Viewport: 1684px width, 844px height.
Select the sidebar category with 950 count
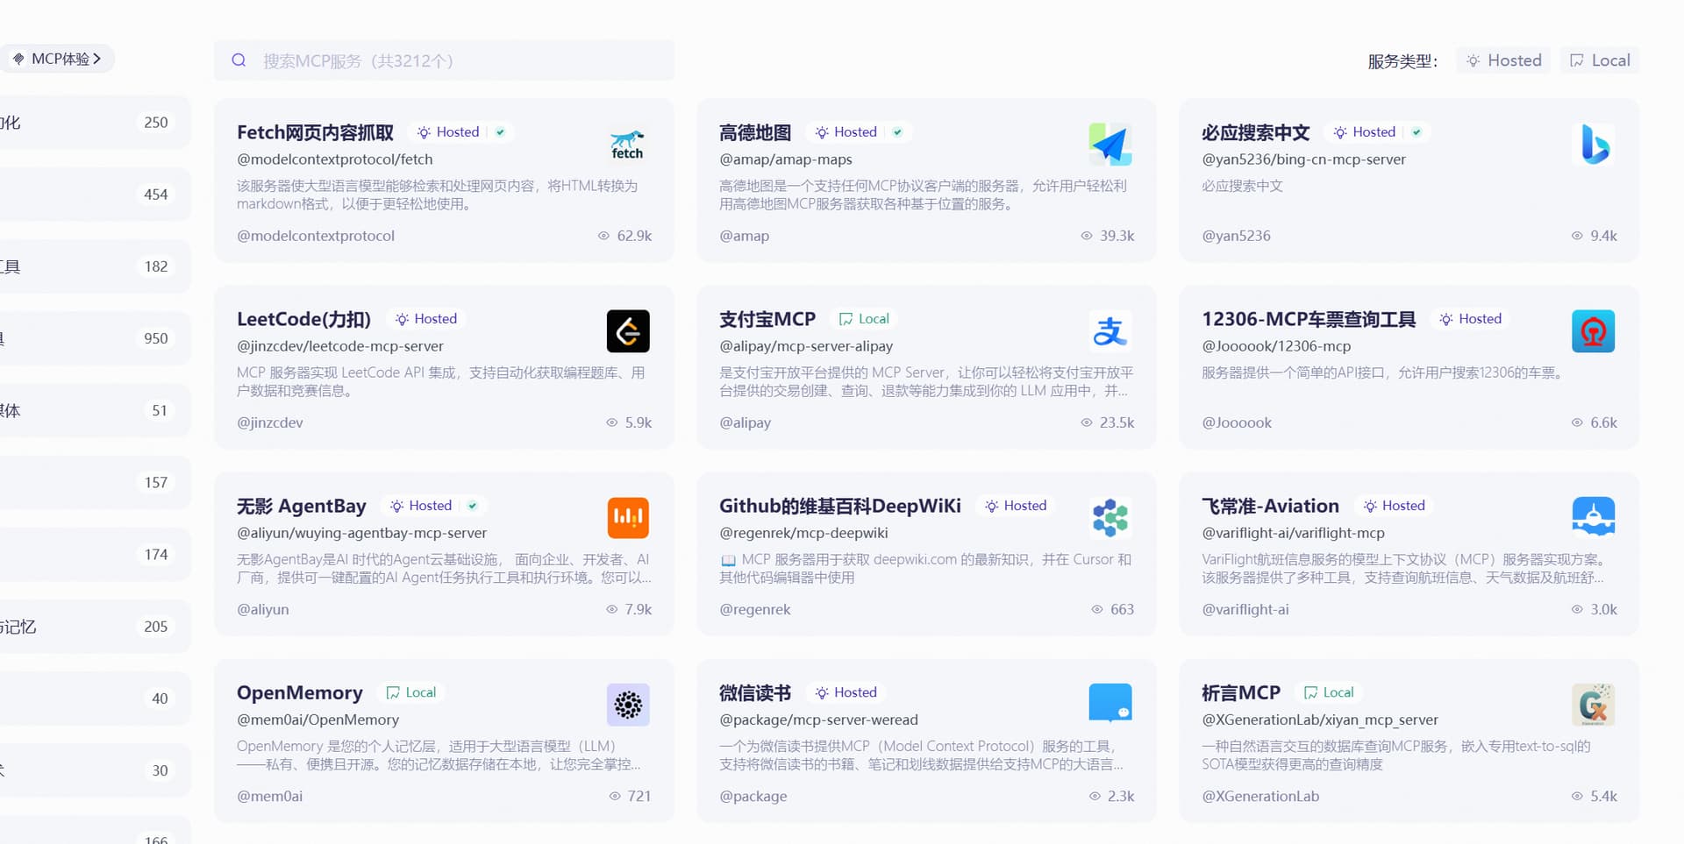coord(94,338)
